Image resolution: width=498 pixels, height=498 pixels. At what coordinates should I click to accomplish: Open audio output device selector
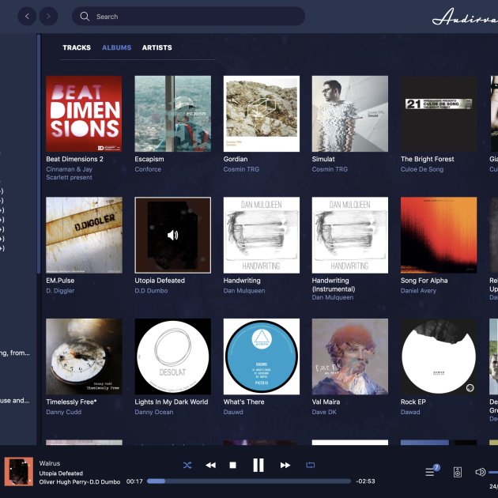458,472
